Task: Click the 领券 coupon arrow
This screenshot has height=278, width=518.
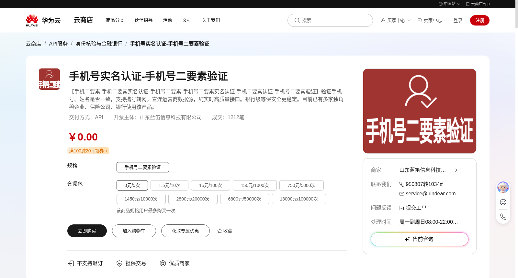Action: pos(106,151)
